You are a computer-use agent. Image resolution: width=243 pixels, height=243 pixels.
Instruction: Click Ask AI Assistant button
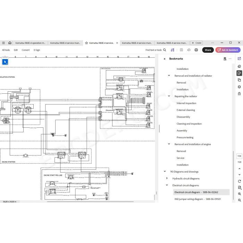tap(228, 50)
